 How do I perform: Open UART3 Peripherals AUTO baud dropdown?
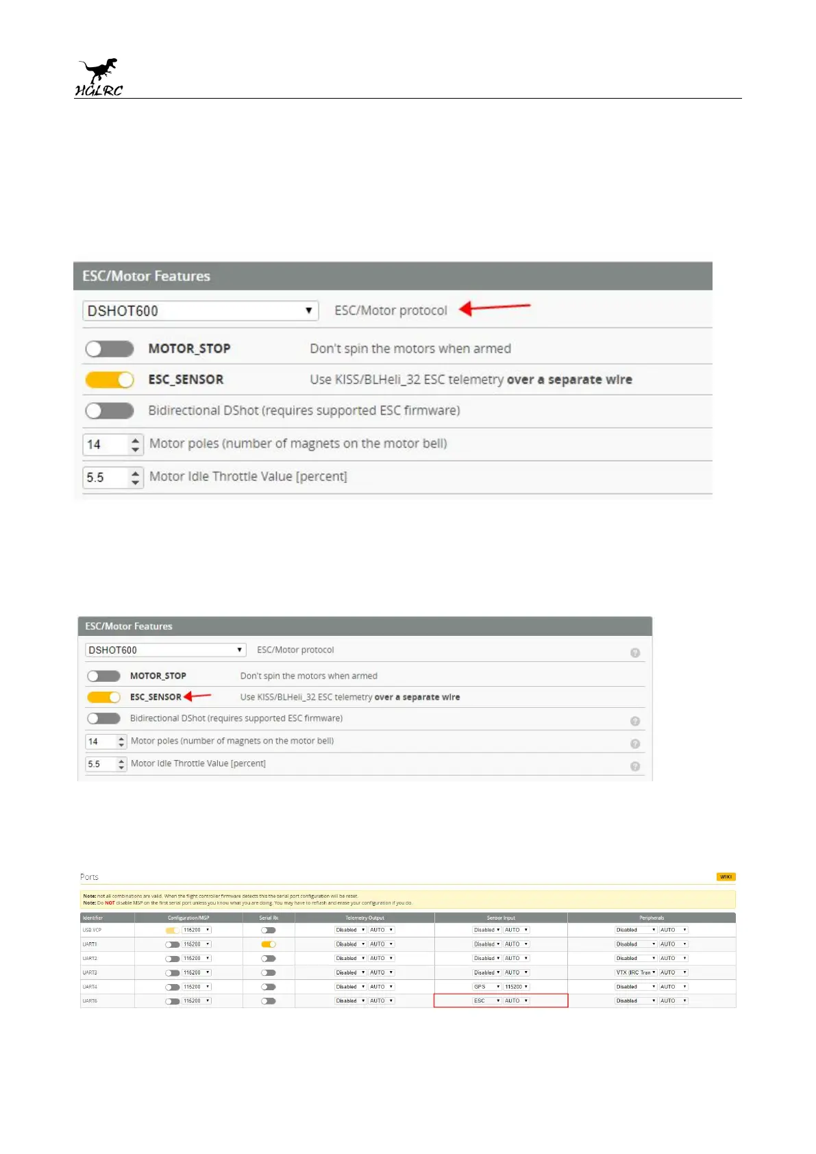coord(673,972)
